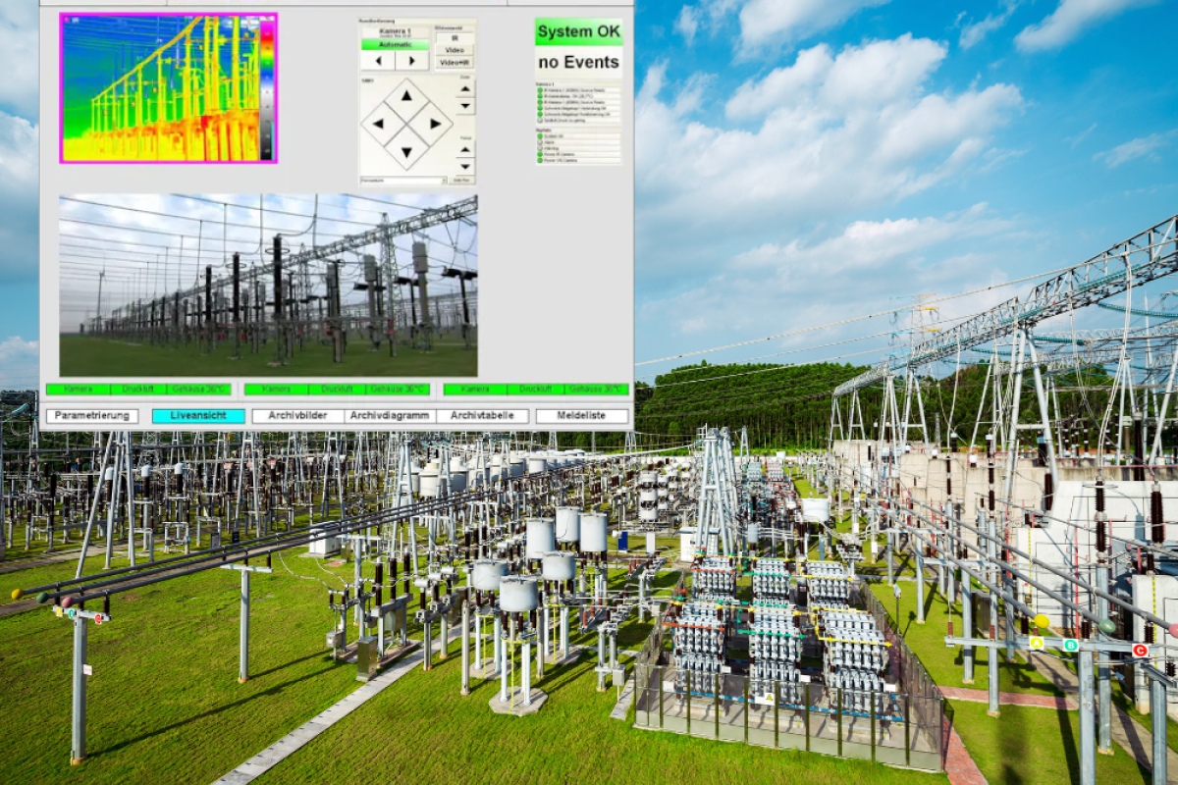
Task: Enable the Video+IR combined view
Action: 454,62
